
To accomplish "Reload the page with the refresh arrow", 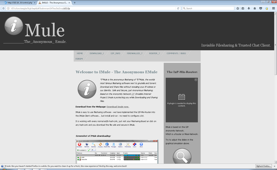I will pyautogui.click(x=178, y=8).
